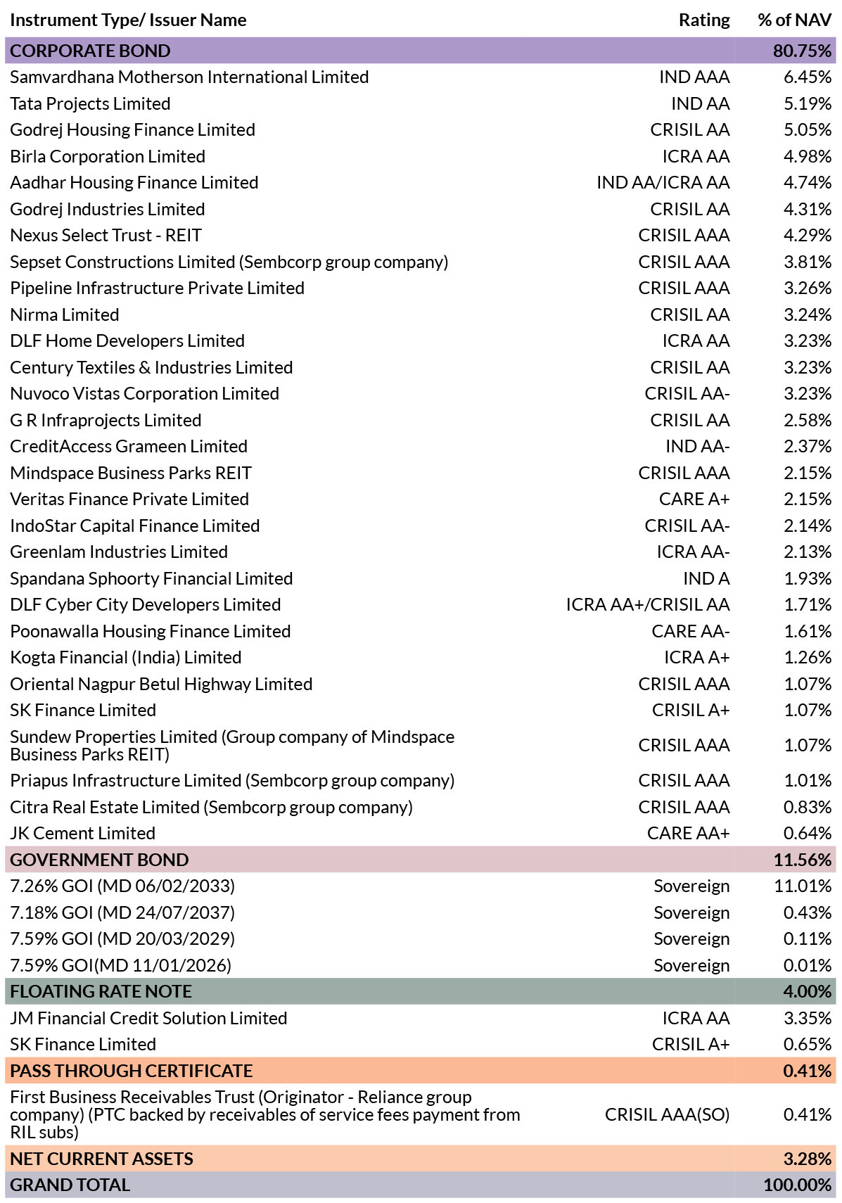Image resolution: width=842 pixels, height=1203 pixels.
Task: Select the Samvardhana Motherson International Limited row
Action: pos(421,77)
